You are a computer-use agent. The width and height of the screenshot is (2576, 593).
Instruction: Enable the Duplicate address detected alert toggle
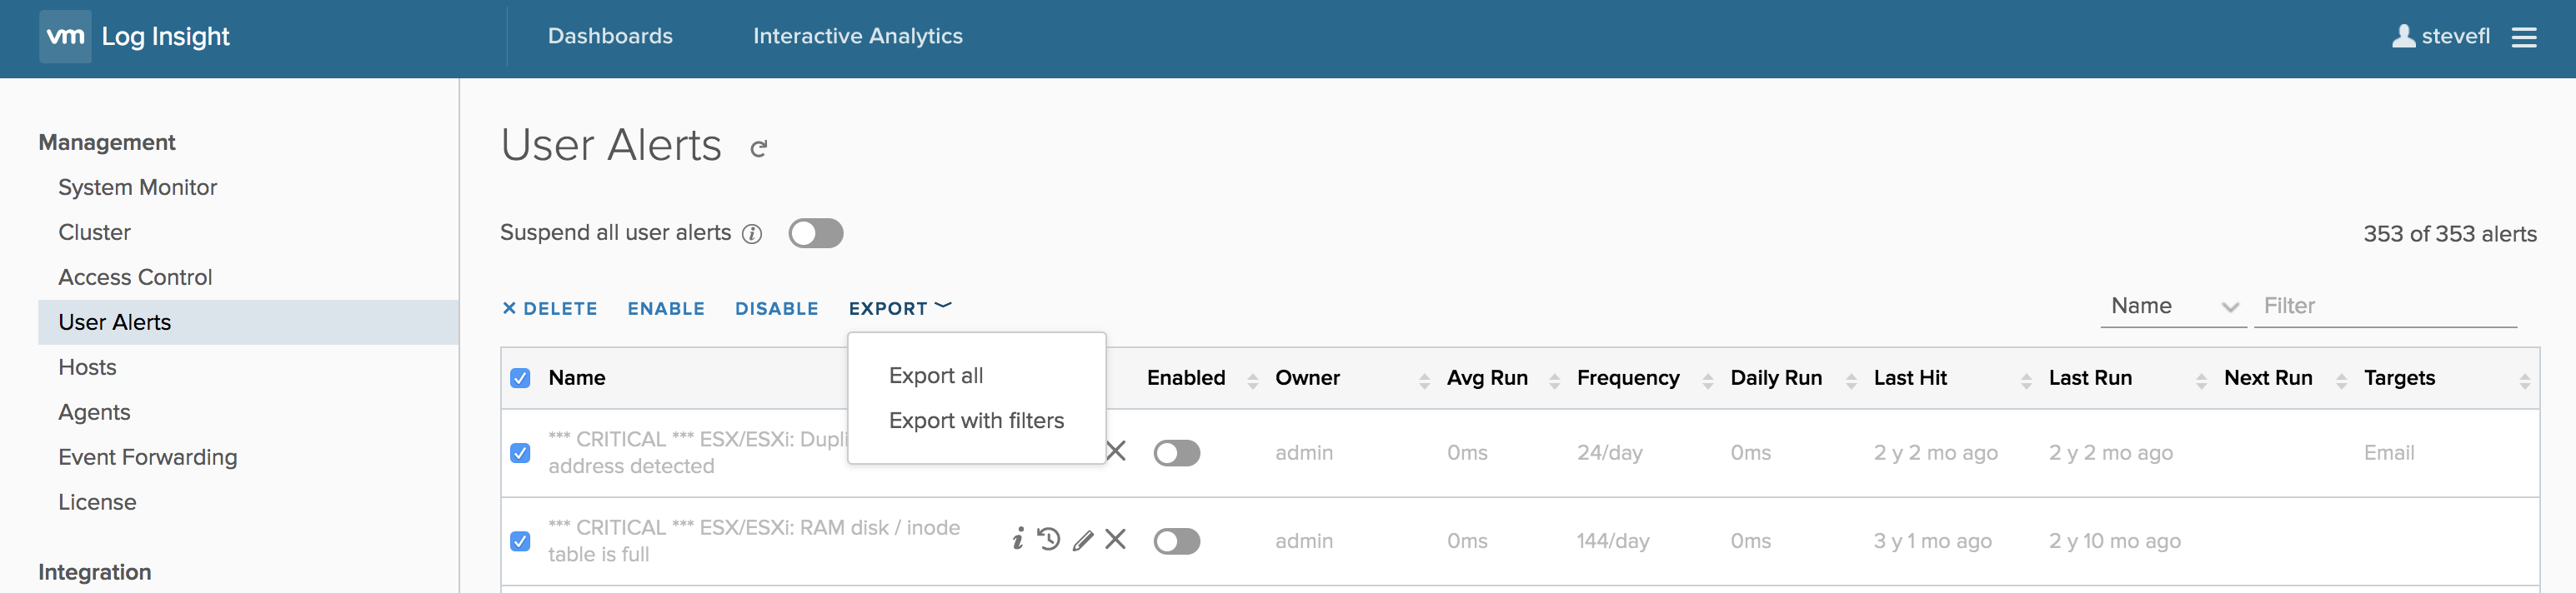coord(1176,453)
